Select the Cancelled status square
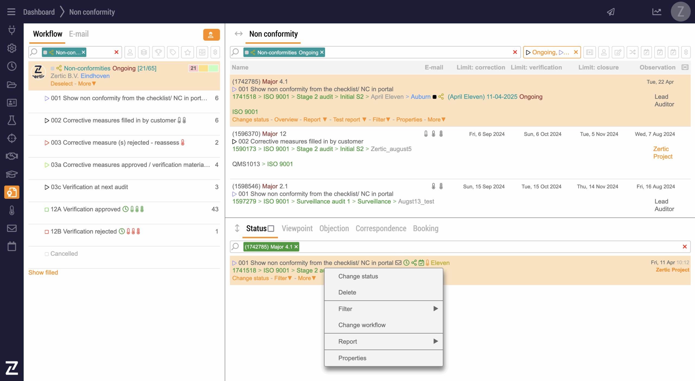This screenshot has width=695, height=381. (47, 254)
